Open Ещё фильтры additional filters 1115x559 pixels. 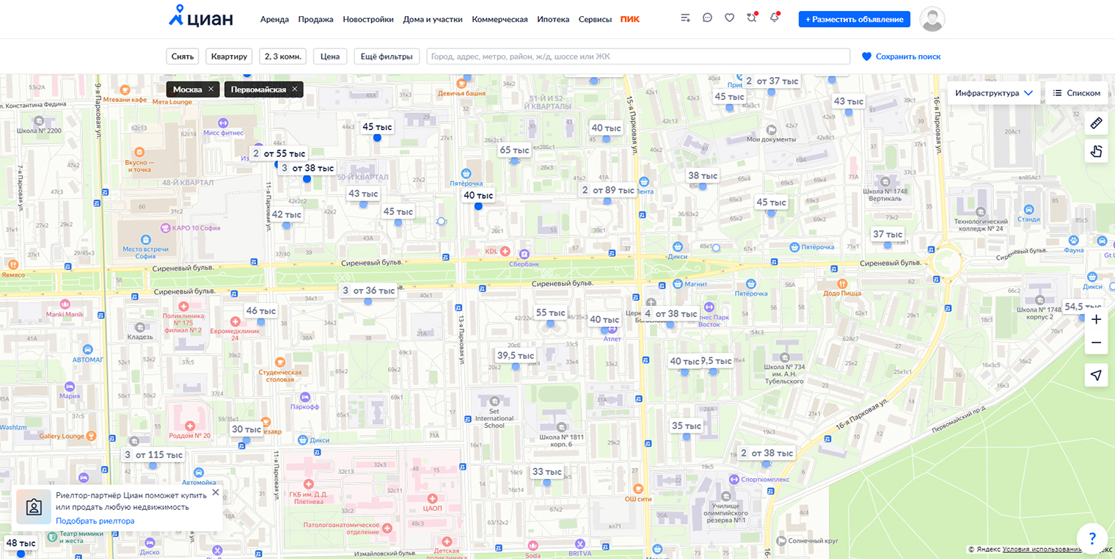[x=387, y=56]
